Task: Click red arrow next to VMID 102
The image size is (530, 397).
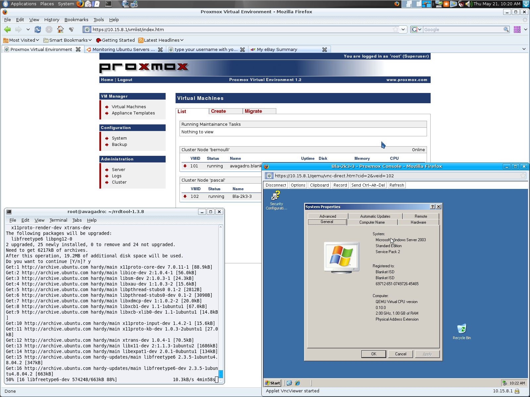Action: pyautogui.click(x=185, y=197)
